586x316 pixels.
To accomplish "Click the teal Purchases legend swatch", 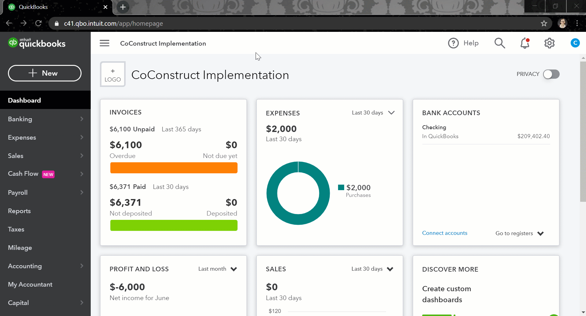I will (341, 187).
